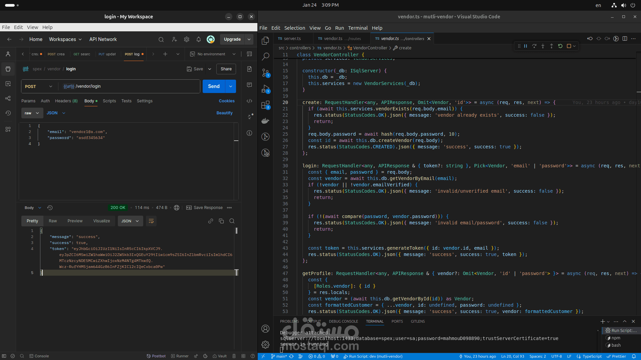
Task: Open VS Code Source Control view
Action: click(265, 72)
